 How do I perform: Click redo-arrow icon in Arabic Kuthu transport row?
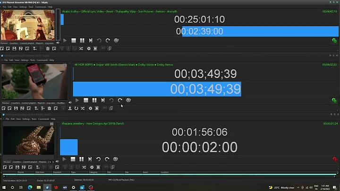click(108, 40)
